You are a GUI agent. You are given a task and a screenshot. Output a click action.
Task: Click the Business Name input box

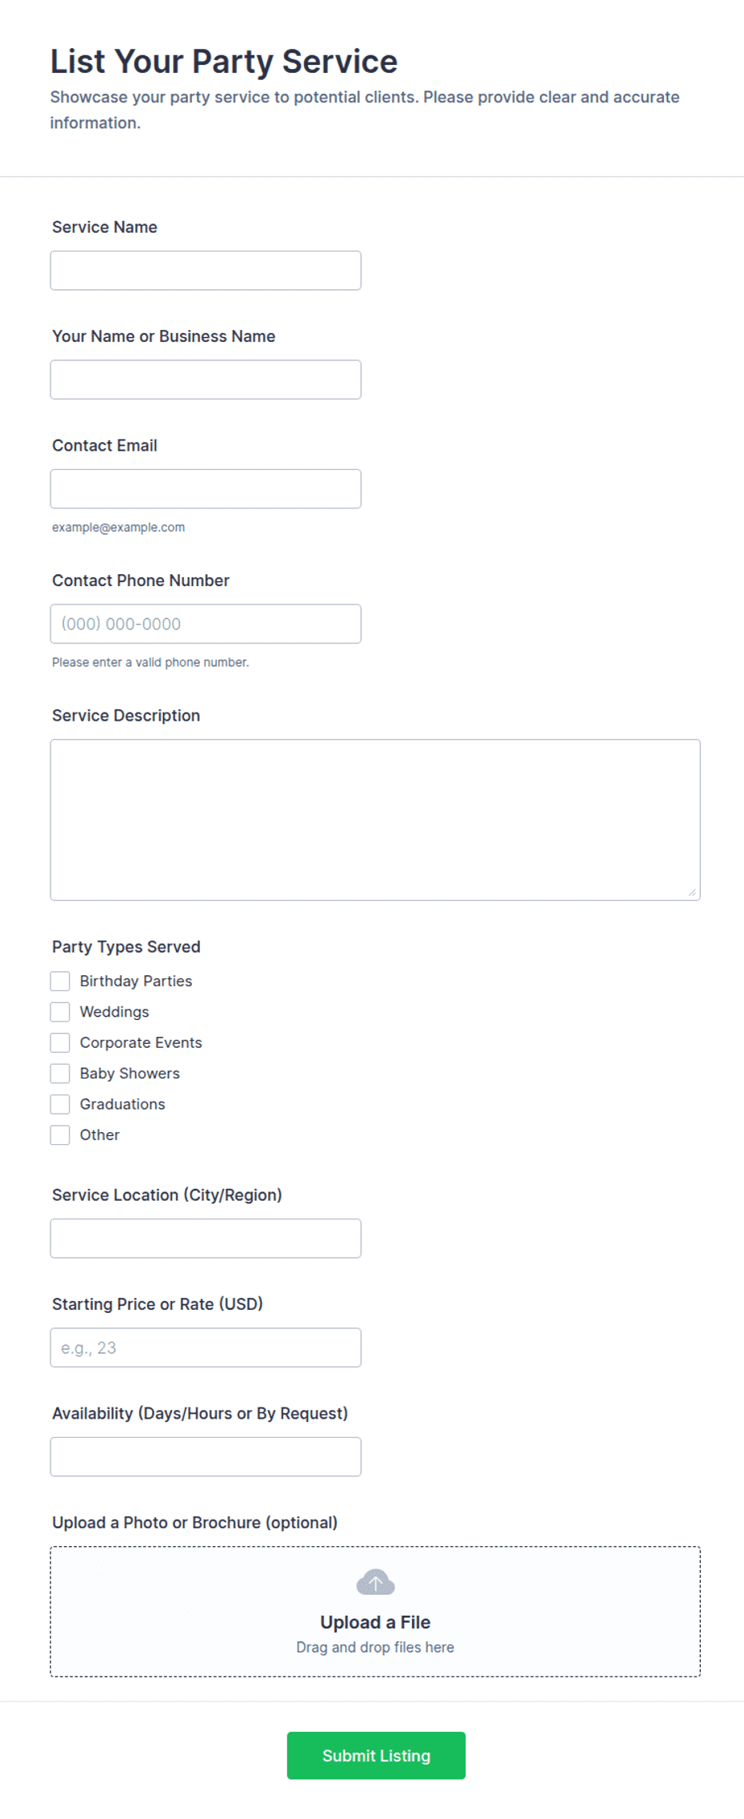click(206, 379)
